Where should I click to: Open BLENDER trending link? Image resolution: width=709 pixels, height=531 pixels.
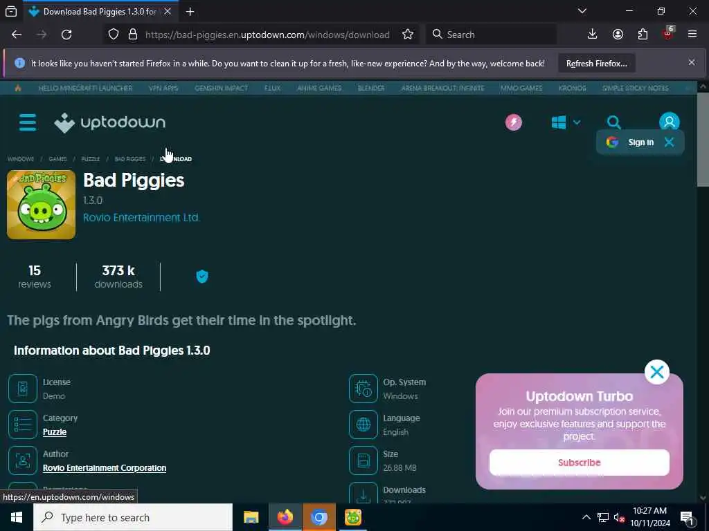371,88
